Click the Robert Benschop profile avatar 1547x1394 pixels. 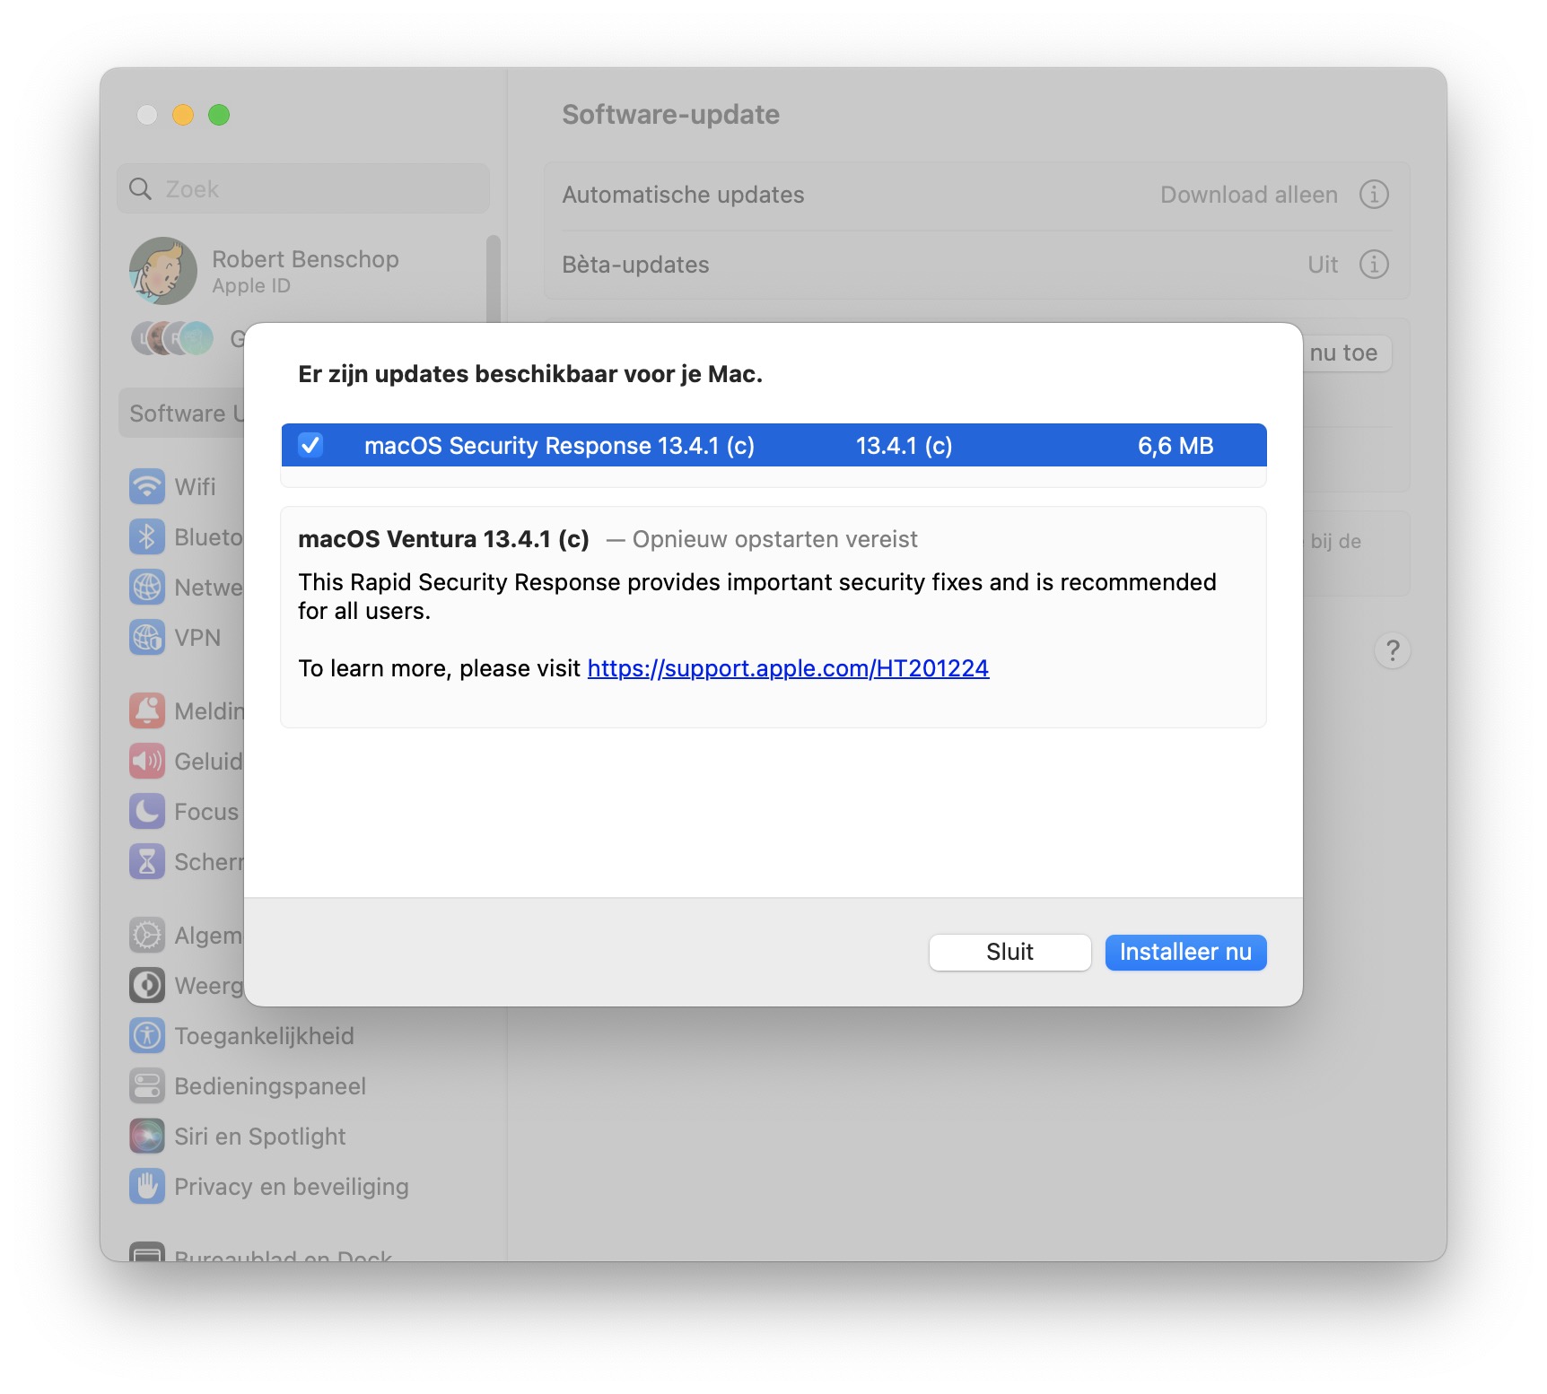[163, 271]
